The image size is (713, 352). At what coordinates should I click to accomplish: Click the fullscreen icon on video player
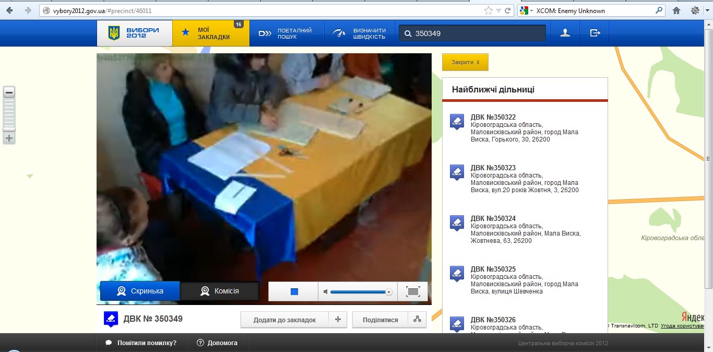click(x=413, y=291)
